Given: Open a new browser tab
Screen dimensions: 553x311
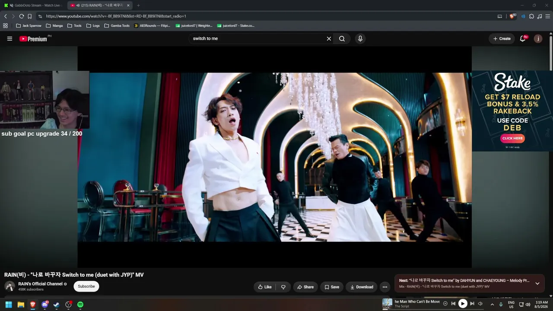Looking at the screenshot, I should [x=138, y=5].
